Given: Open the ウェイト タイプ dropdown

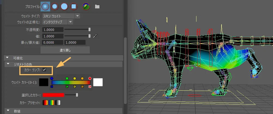Looking at the screenshot, I should pyautogui.click(x=78, y=16).
